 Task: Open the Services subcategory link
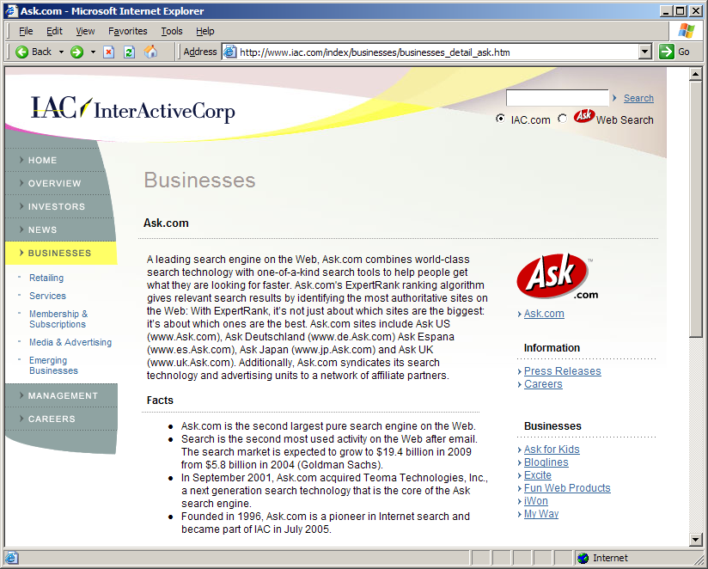[x=47, y=296]
